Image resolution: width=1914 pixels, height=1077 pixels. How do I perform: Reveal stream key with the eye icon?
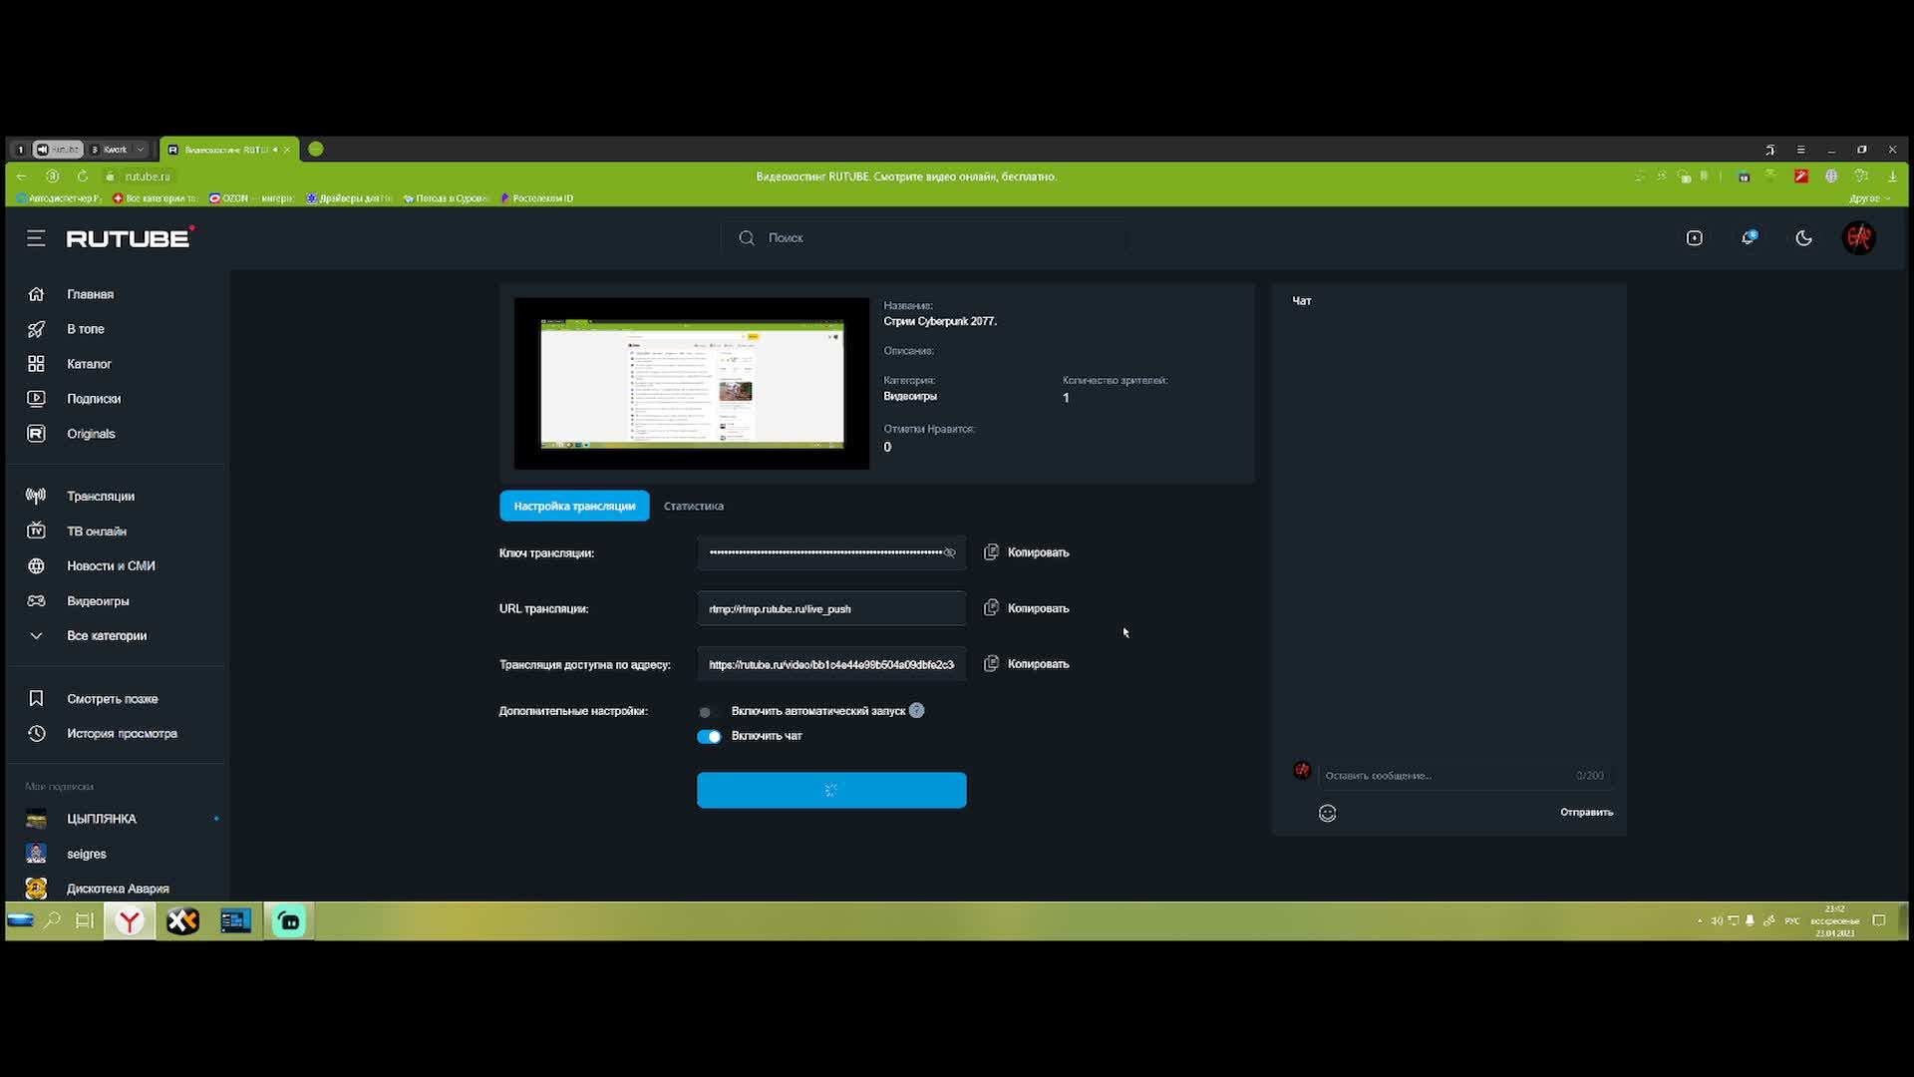(x=949, y=552)
